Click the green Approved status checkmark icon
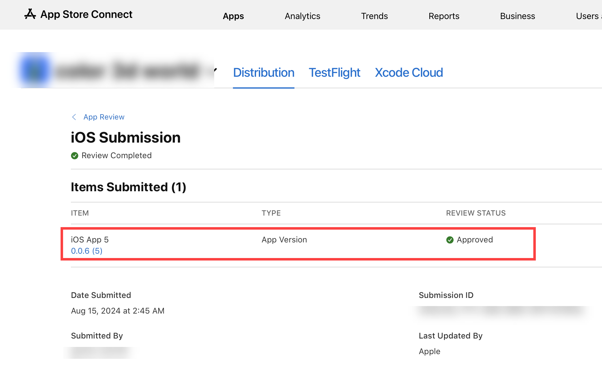This screenshot has width=602, height=385. [450, 240]
